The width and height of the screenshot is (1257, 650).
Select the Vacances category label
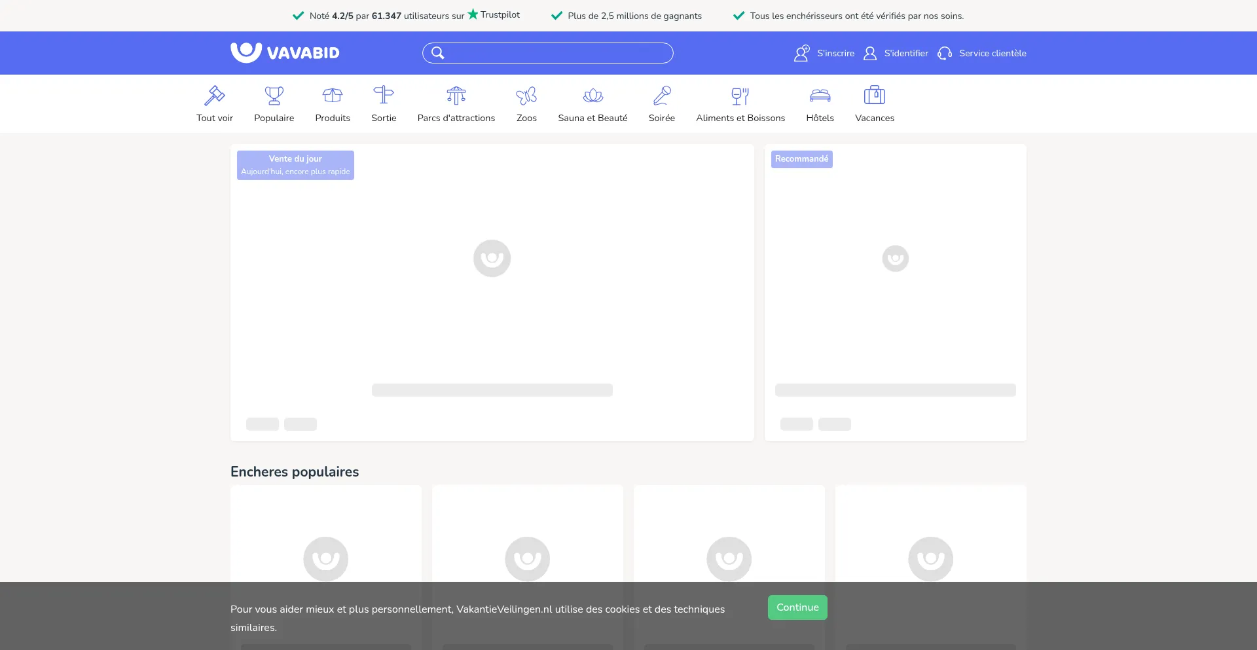pyautogui.click(x=875, y=118)
